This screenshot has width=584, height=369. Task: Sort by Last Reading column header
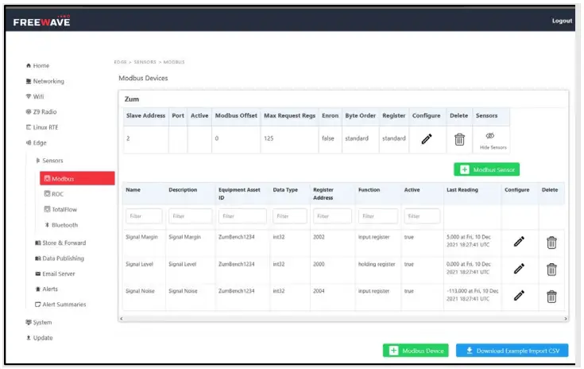point(462,190)
